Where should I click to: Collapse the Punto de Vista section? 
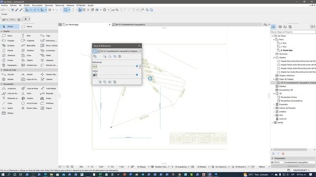(x=1, y=70)
